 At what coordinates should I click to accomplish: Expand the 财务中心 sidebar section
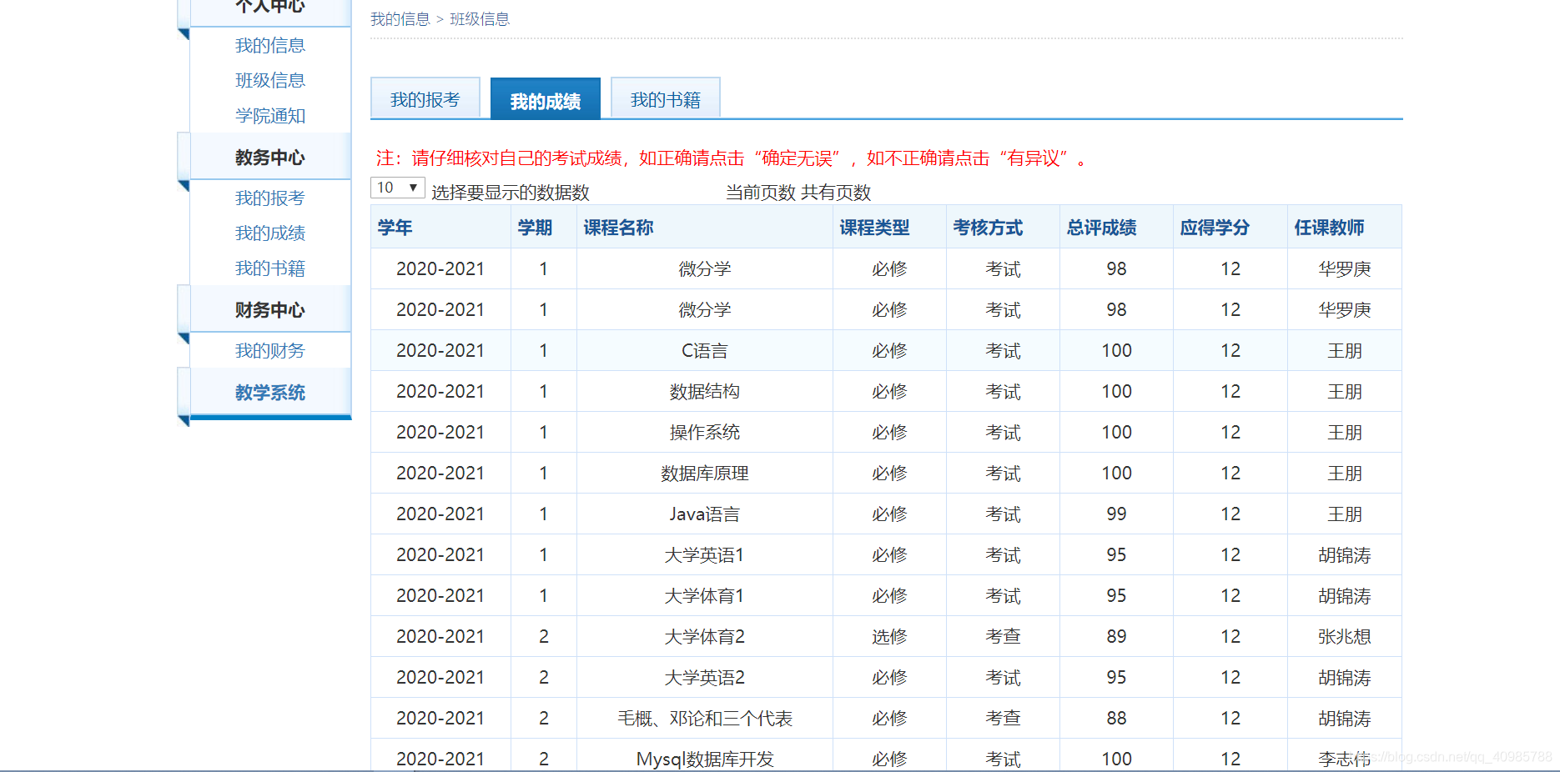[270, 309]
